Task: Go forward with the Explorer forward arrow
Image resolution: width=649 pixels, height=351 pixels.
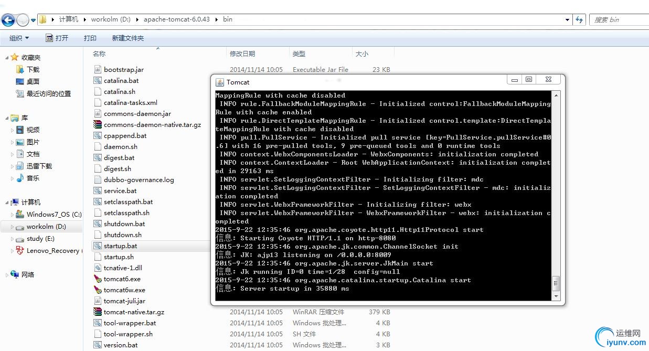Action: pos(23,20)
